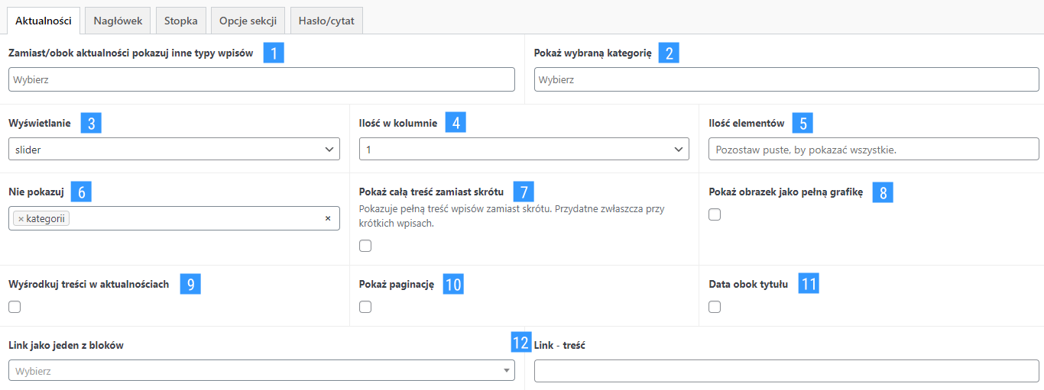Open the Wyświetlanie dropdown showing slider
The image size is (1044, 390).
point(174,150)
